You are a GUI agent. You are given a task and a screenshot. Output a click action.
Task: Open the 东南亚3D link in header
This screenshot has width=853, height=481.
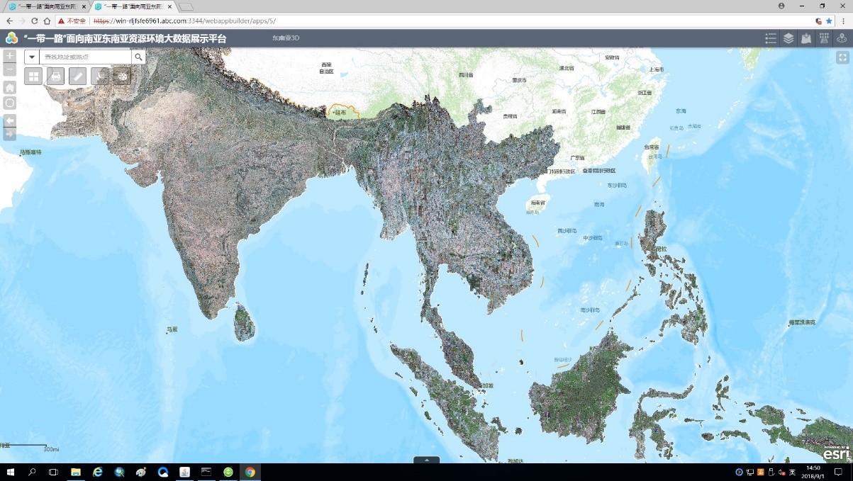click(x=286, y=38)
